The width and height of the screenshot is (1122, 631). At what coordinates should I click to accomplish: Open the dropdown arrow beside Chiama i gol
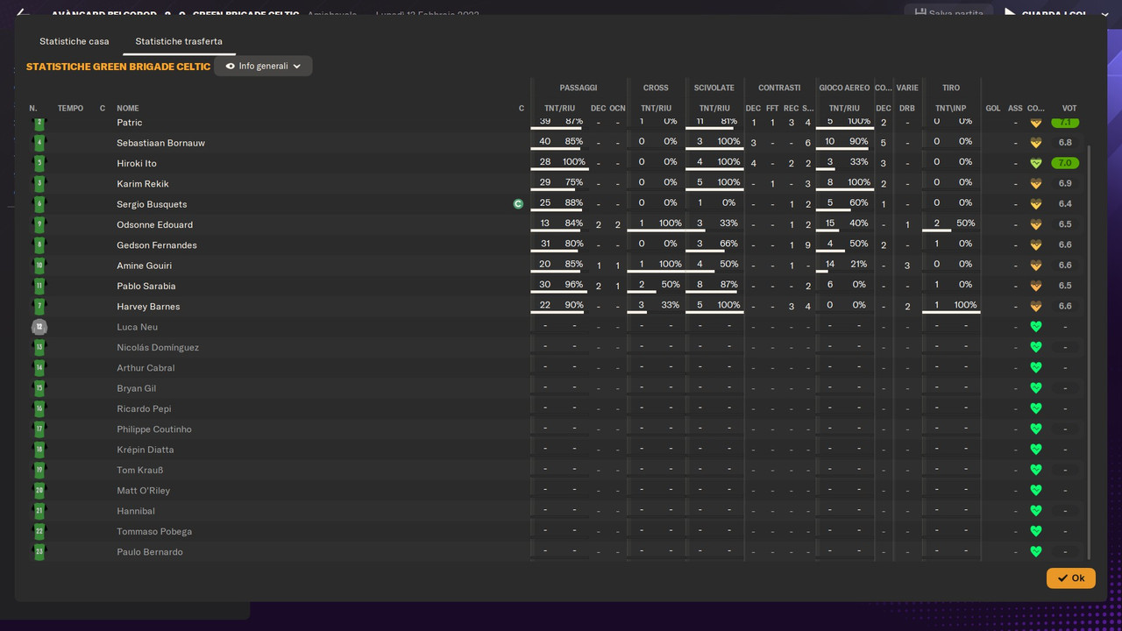pos(1104,14)
